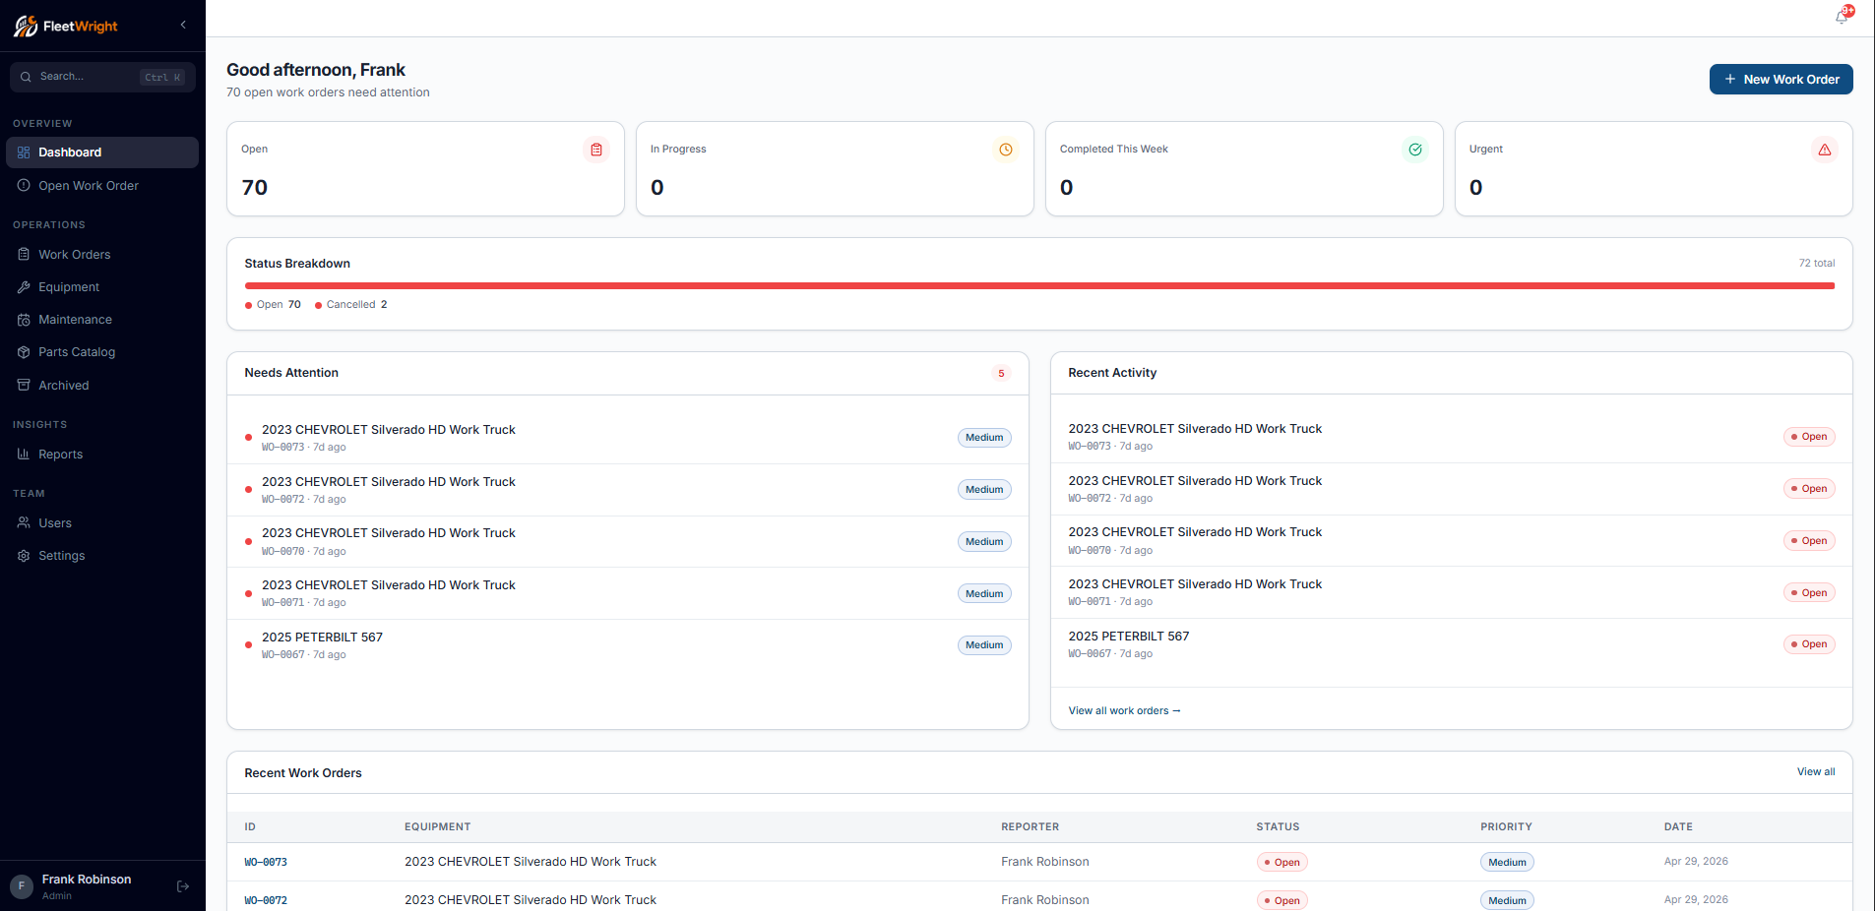Go to Work Orders in sidebar

(102, 255)
